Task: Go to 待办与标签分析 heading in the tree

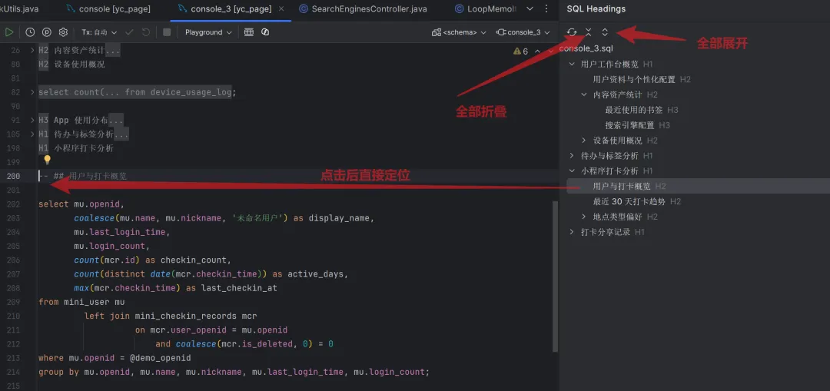Action: [609, 155]
